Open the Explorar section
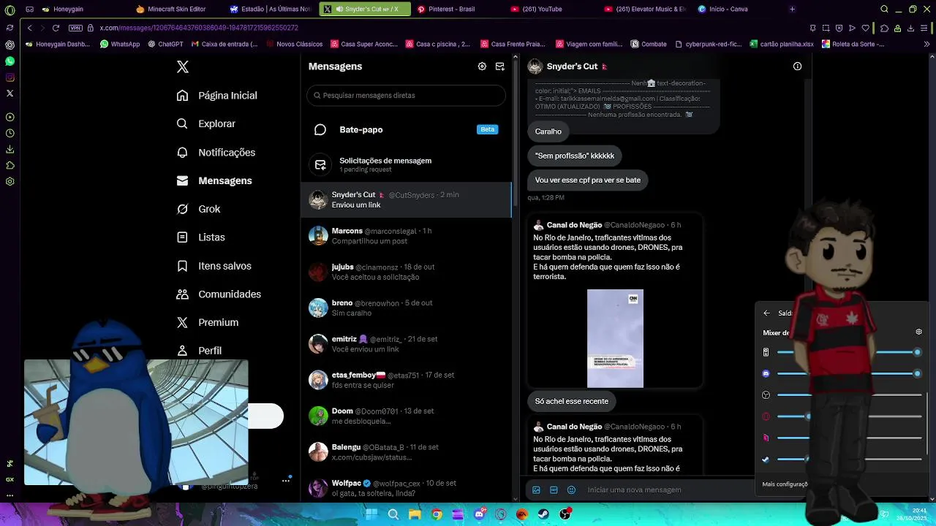 205,123
